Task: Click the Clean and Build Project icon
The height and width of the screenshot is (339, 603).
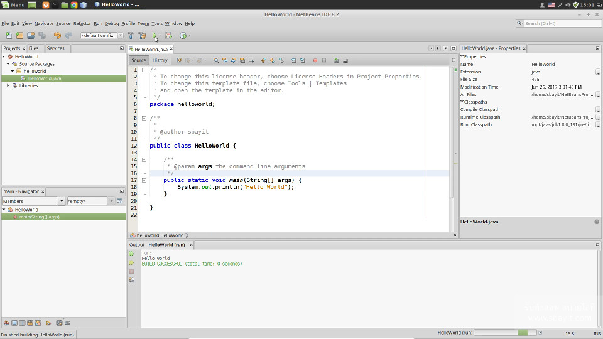Action: point(143,35)
